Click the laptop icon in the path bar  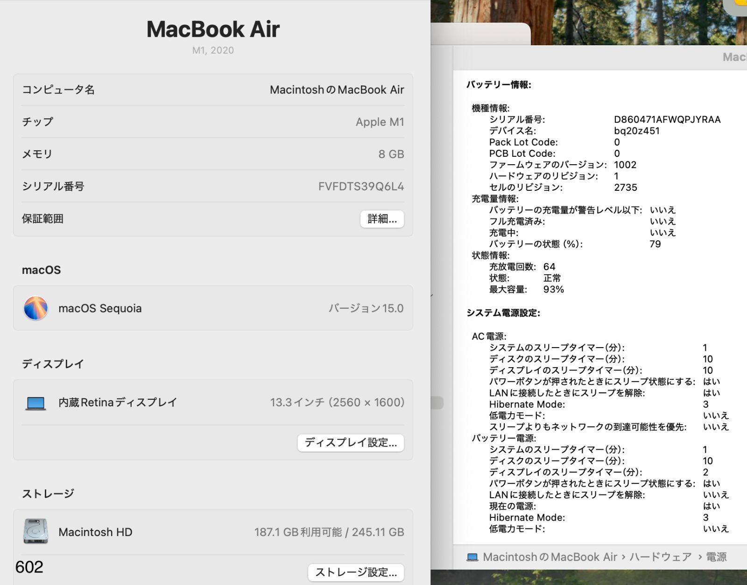pos(472,557)
